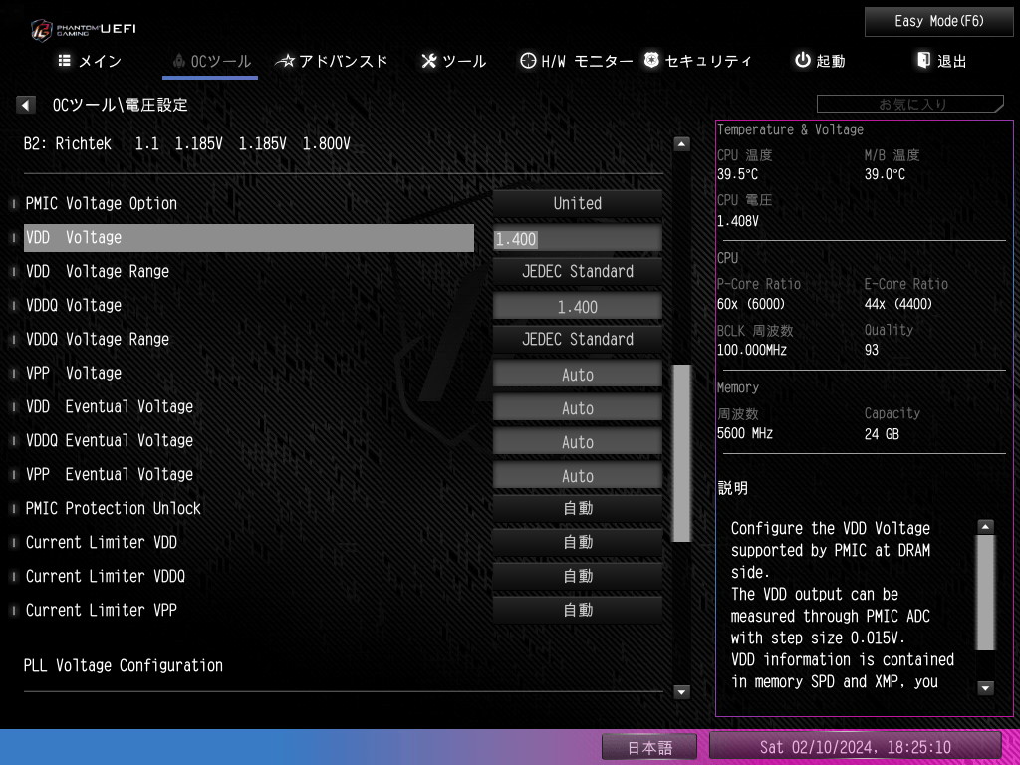Open Current Limiter VDDQ 自動 dropdown
Screen dimensions: 1020x765
coord(577,576)
